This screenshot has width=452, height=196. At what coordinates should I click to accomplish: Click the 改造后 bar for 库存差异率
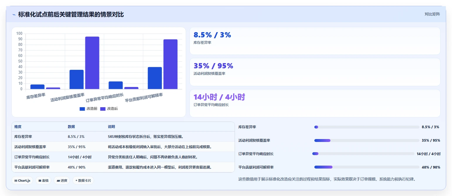[53, 88]
